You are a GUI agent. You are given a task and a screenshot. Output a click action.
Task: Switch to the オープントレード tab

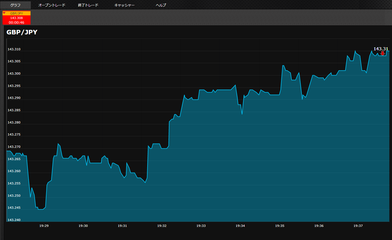coord(52,5)
